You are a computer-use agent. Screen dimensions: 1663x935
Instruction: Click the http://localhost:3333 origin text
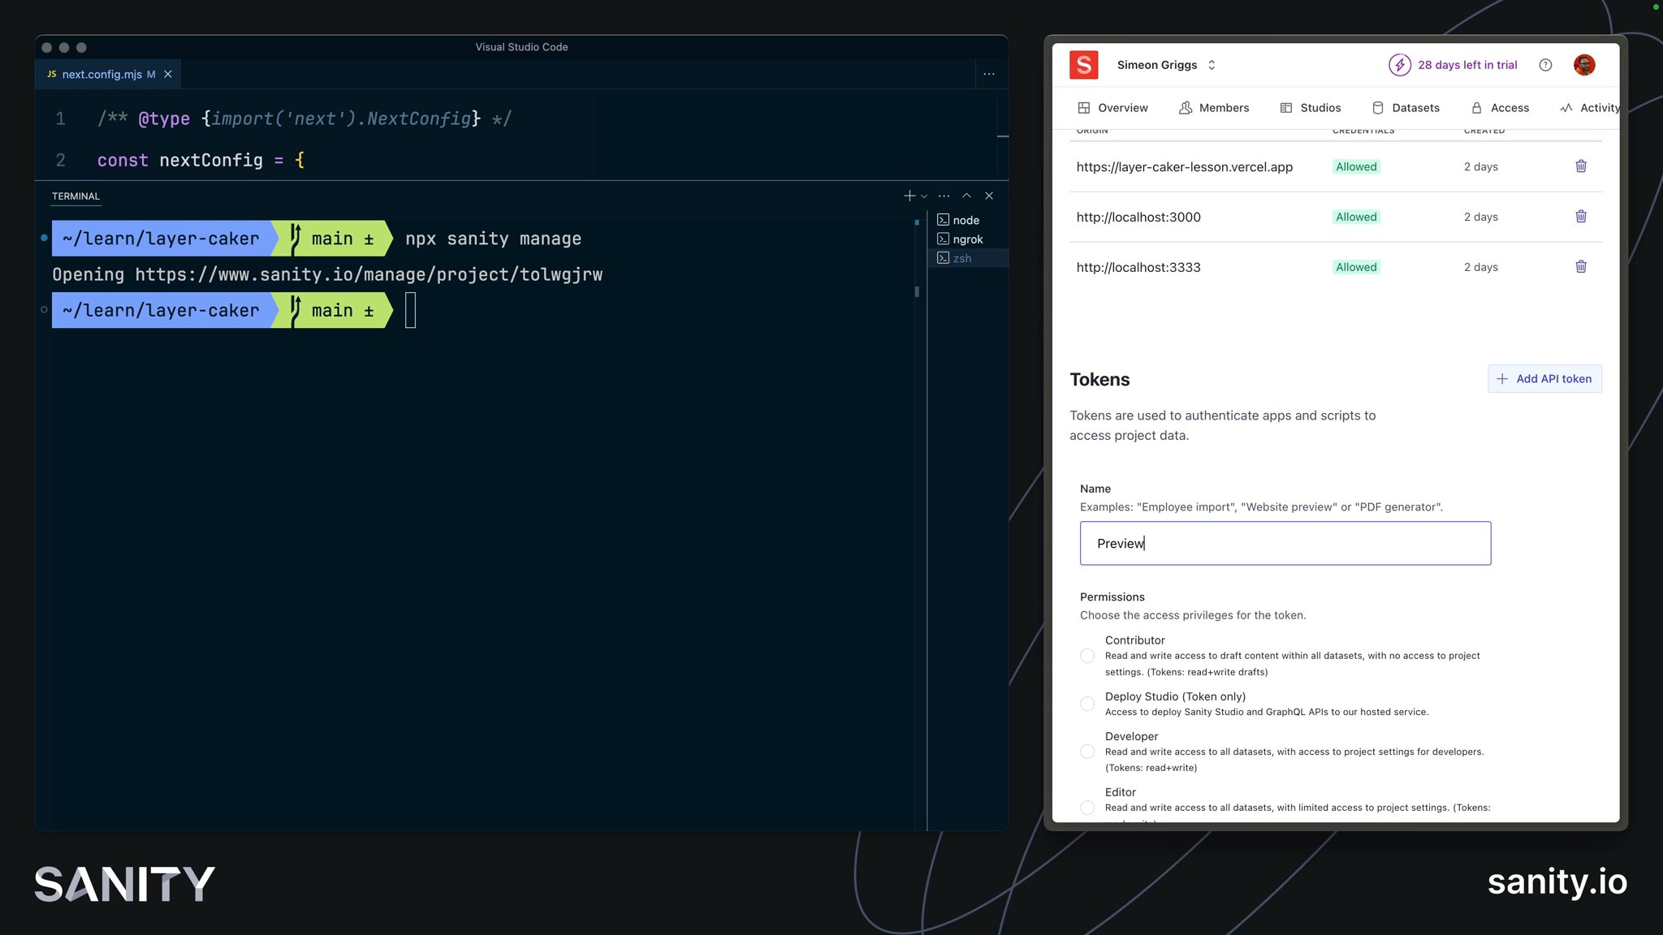(x=1138, y=268)
